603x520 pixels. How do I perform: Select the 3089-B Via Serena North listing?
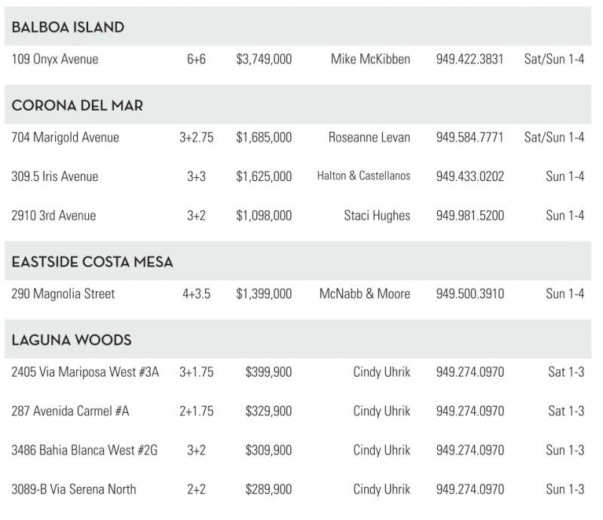tap(74, 490)
